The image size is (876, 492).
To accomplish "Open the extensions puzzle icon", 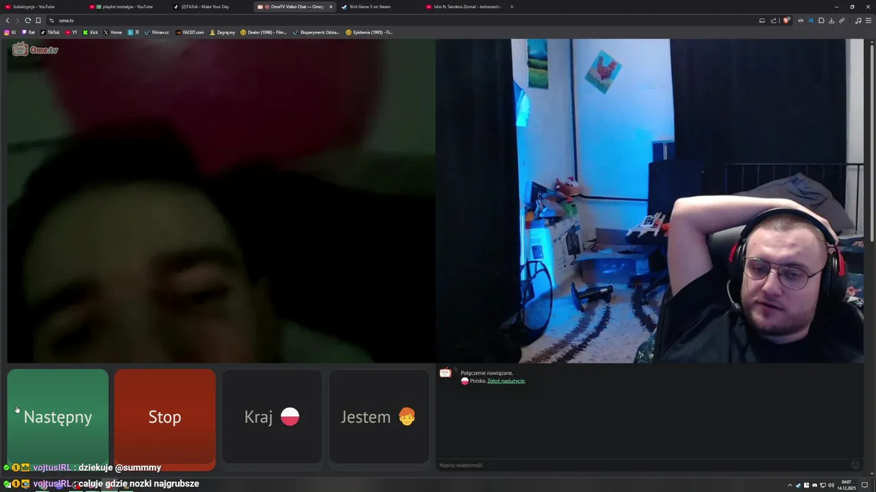I will click(x=821, y=20).
